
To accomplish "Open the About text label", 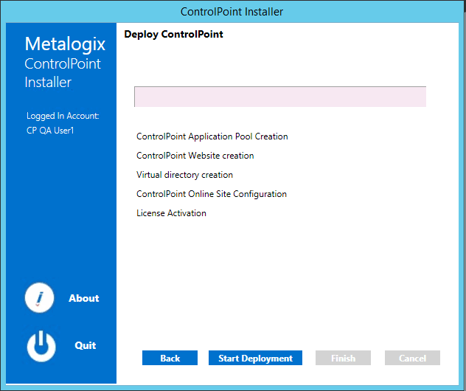I will (83, 298).
